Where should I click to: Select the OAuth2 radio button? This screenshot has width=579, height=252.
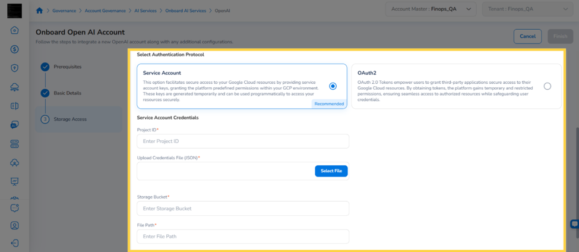tap(548, 86)
